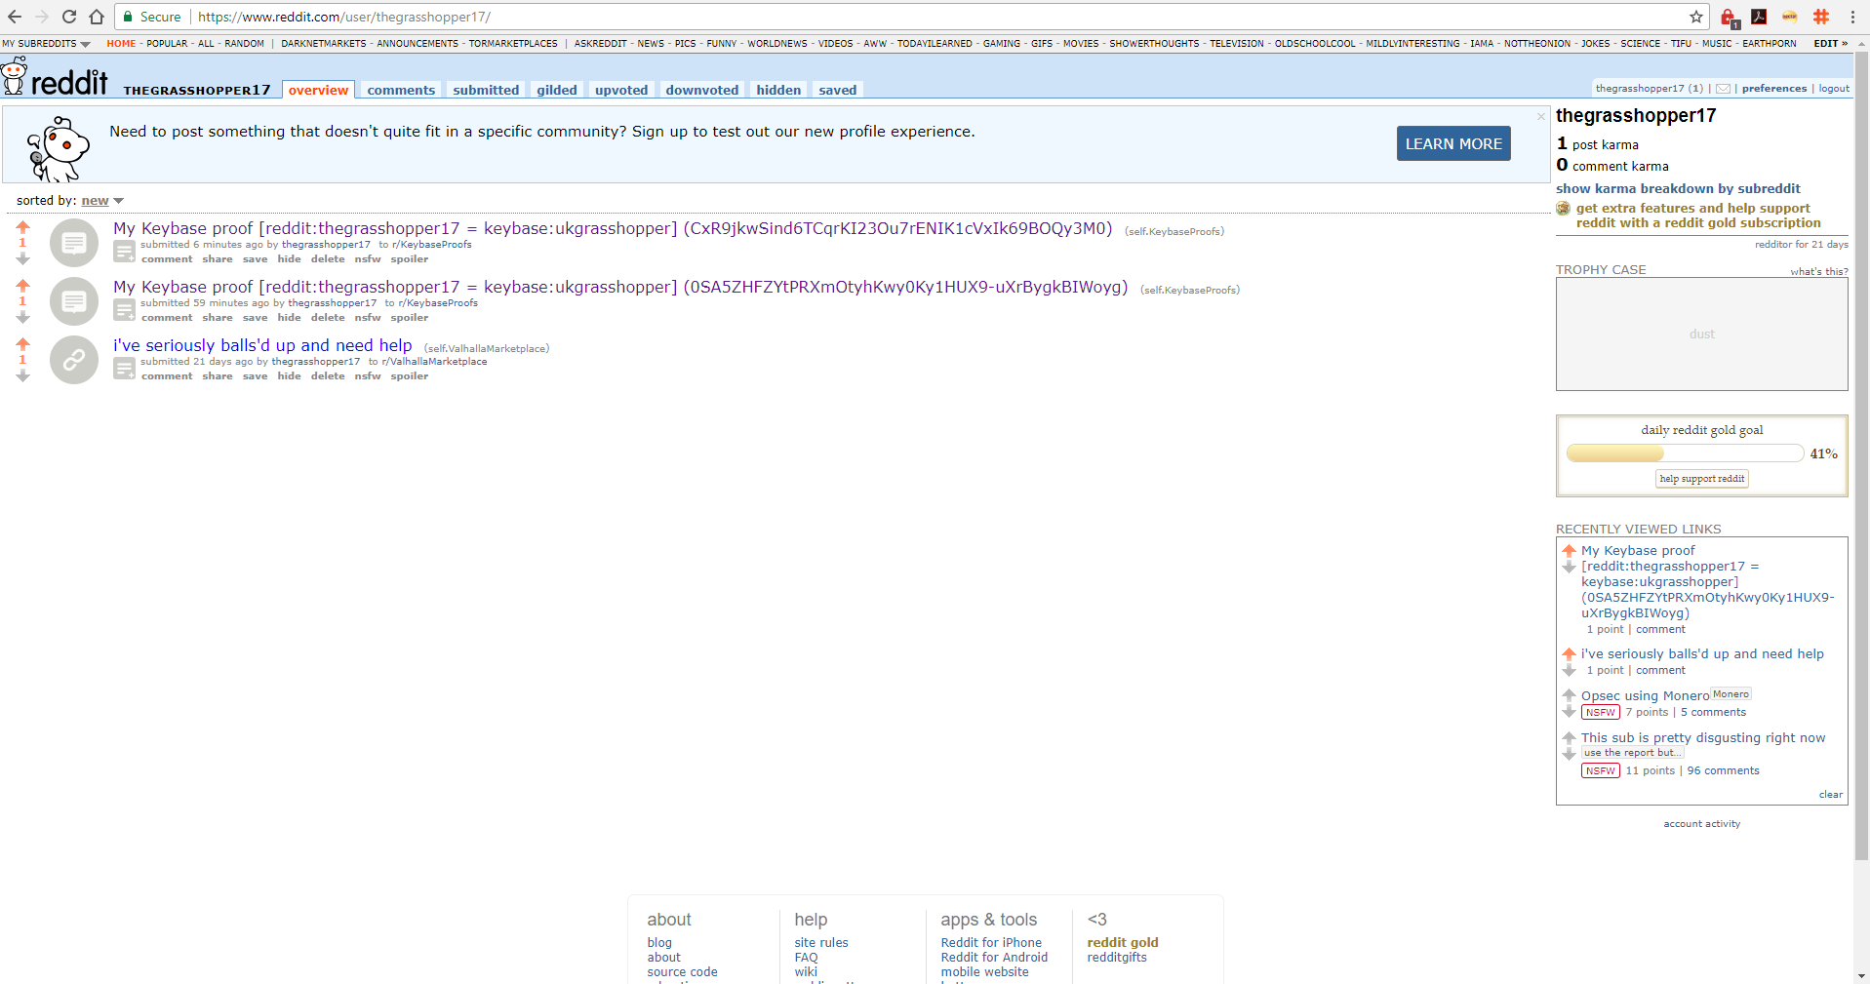This screenshot has width=1870, height=984.
Task: Click the LEARN MORE button
Action: pos(1453,143)
